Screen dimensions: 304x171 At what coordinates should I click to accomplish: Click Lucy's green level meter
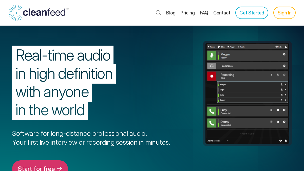(x=218, y=111)
